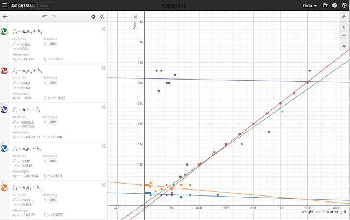Open the hamburger menu

point(5,5)
